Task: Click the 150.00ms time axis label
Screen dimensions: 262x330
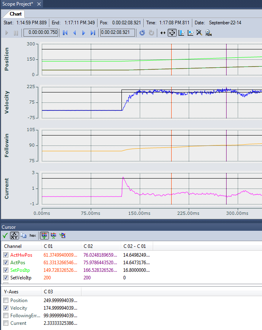Action: [139, 213]
